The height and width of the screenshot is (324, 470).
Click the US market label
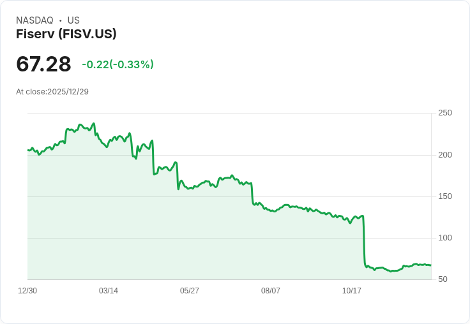pos(73,20)
